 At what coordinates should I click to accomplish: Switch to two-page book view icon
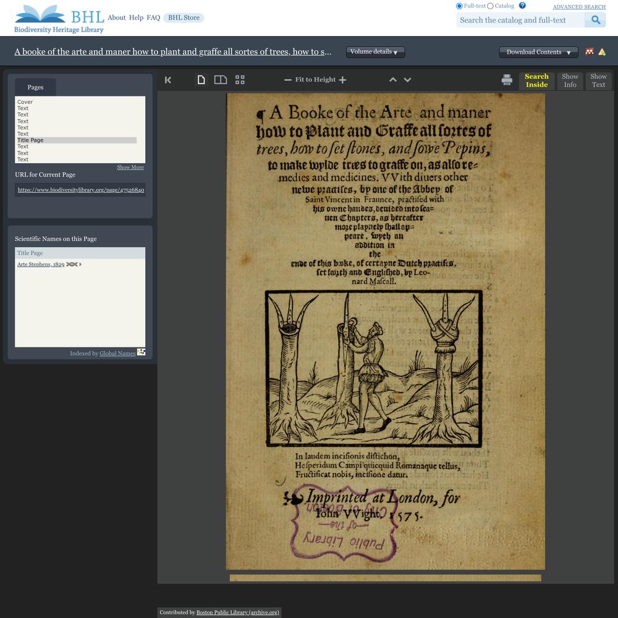(x=221, y=80)
